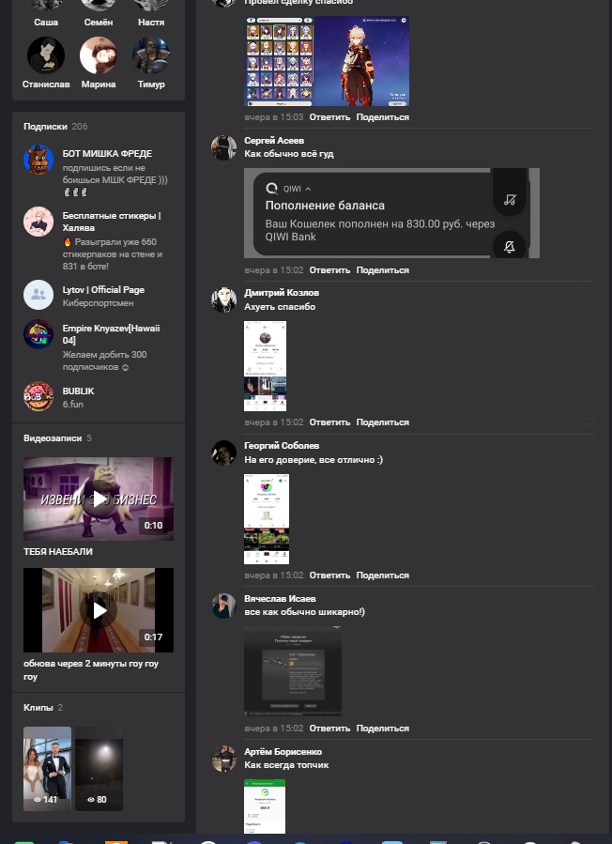Open БОТ МИШКА ФРЕДЕ community avatar
The image size is (612, 844).
coord(38,160)
